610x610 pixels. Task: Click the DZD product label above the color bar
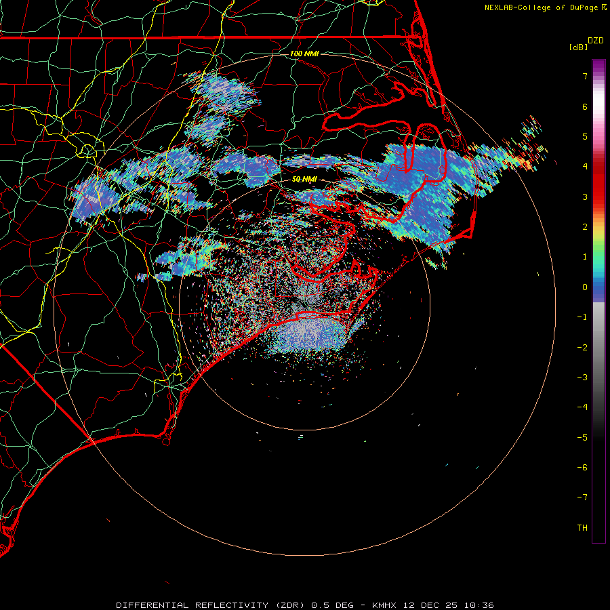596,41
